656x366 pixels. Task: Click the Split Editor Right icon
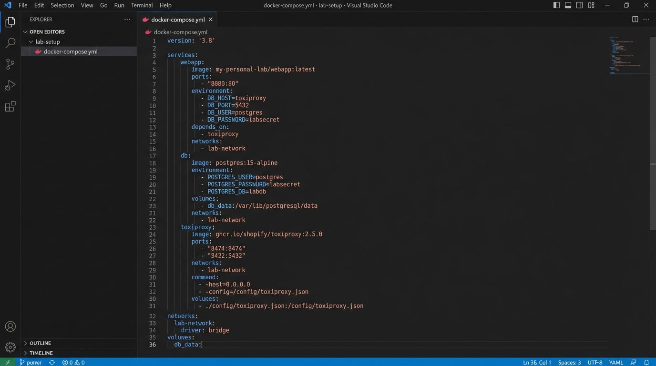pyautogui.click(x=635, y=20)
